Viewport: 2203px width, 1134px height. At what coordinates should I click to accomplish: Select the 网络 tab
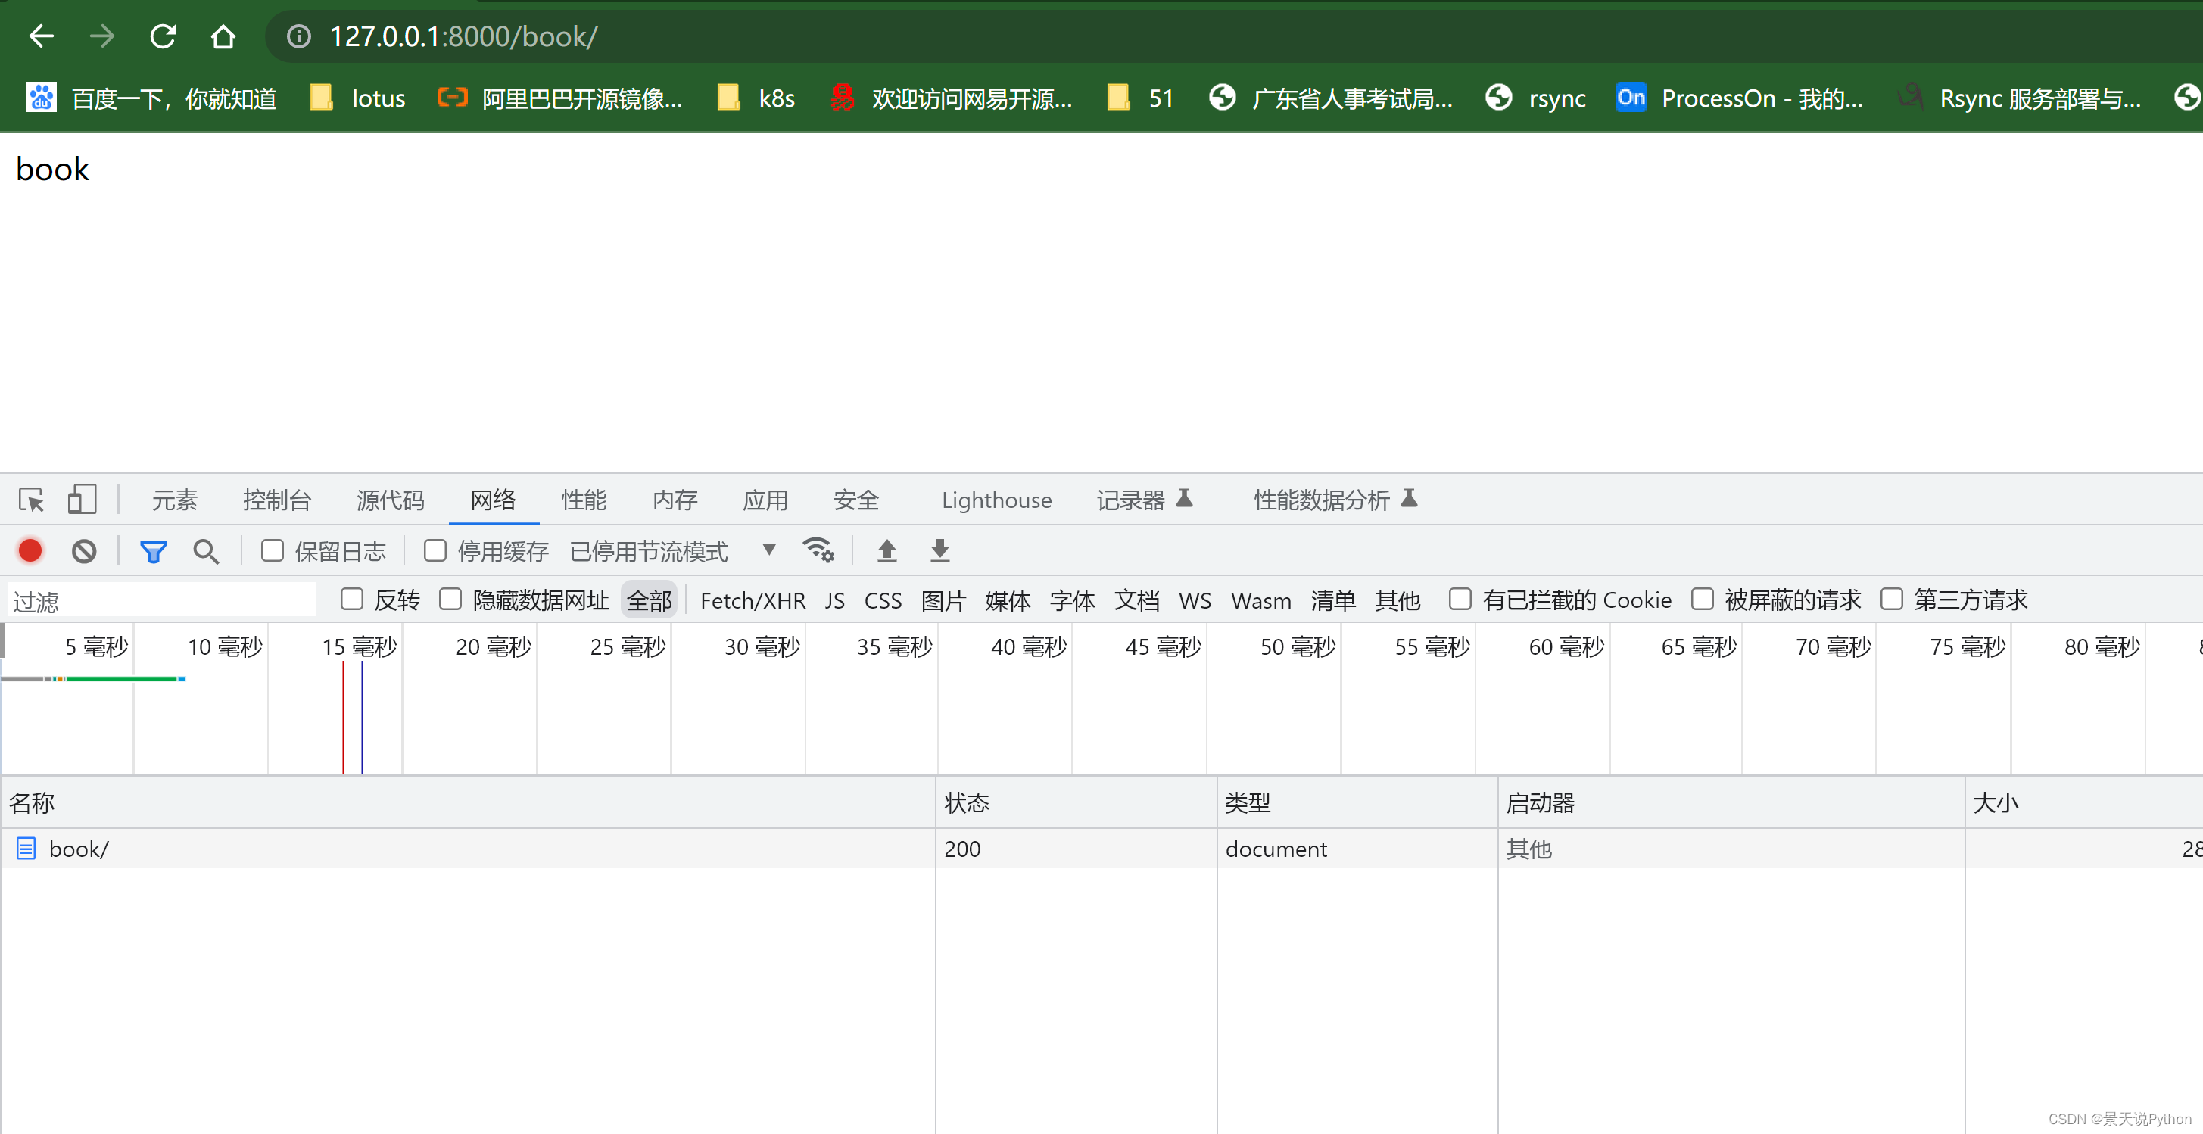pyautogui.click(x=494, y=500)
